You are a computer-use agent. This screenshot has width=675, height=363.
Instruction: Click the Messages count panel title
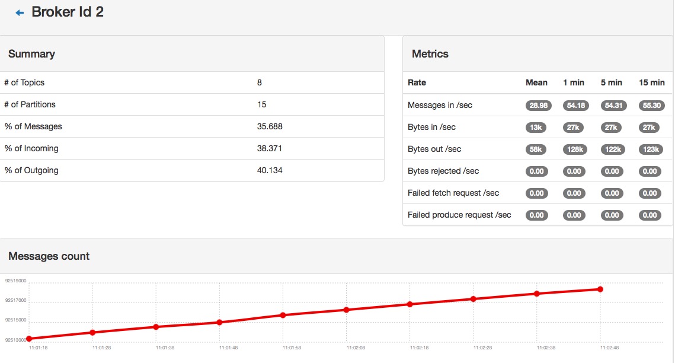tap(49, 256)
